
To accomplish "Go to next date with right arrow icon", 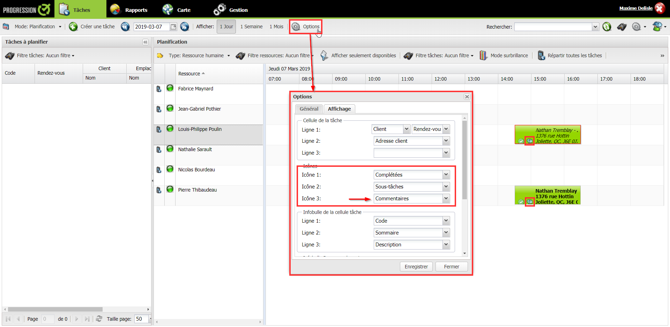I will pyautogui.click(x=185, y=27).
